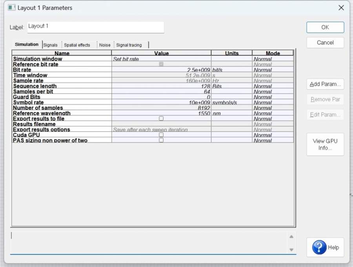The image size is (353, 267).
Task: Close the Layout 1 Parameters dialog
Action: 341,7
